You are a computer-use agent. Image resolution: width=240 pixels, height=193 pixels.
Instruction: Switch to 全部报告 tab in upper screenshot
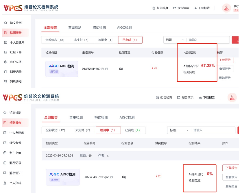tap(50, 27)
